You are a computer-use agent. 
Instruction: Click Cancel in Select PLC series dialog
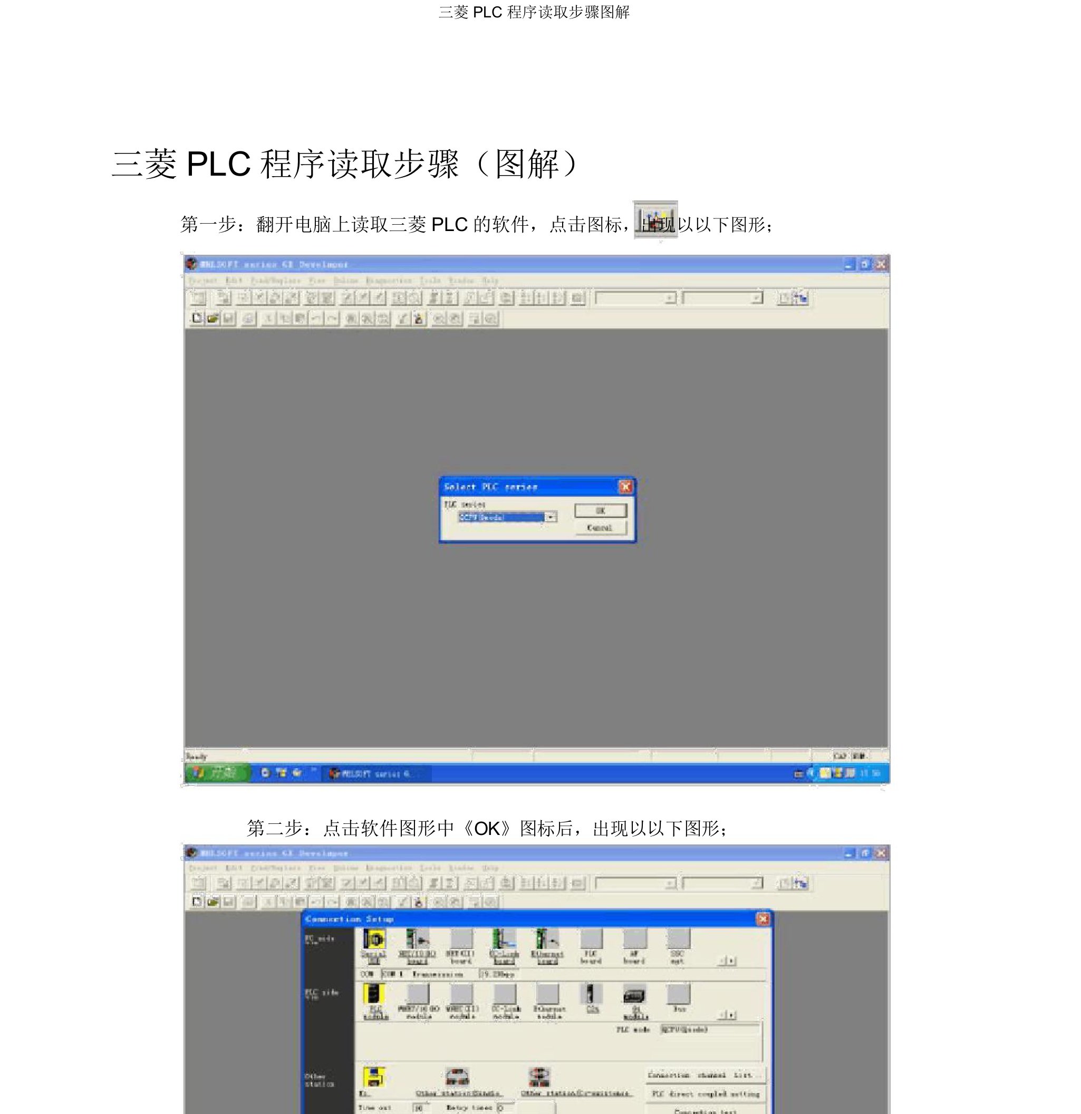pyautogui.click(x=600, y=528)
